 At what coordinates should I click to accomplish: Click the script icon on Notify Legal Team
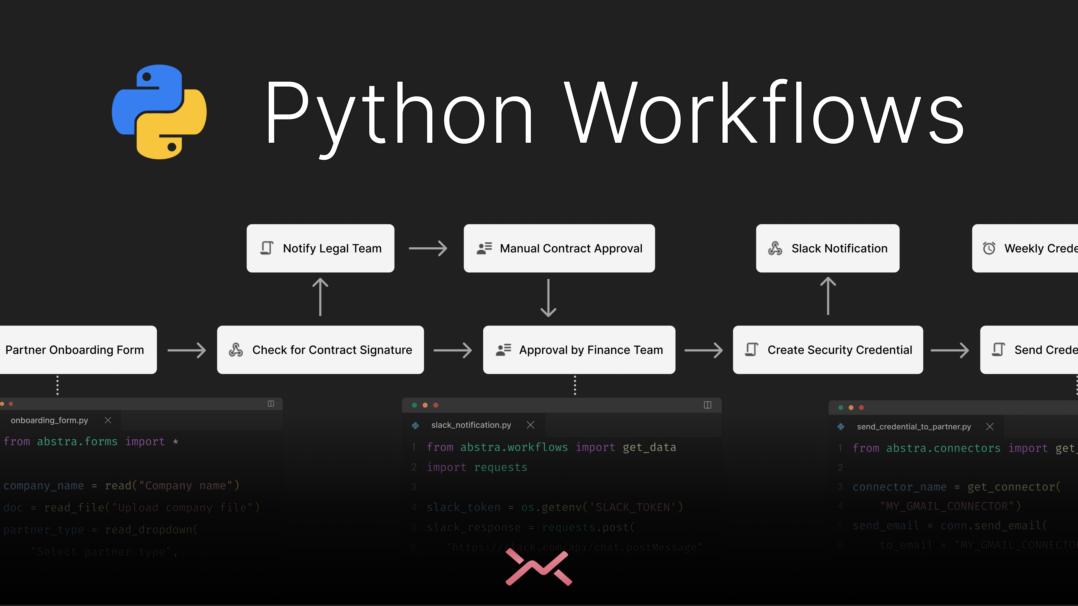[267, 248]
